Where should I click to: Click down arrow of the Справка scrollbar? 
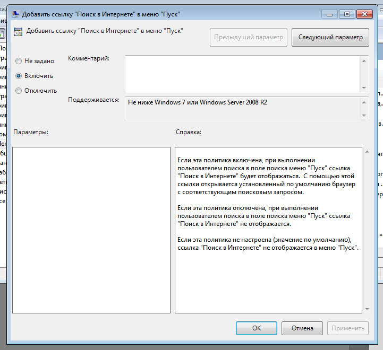click(366, 308)
